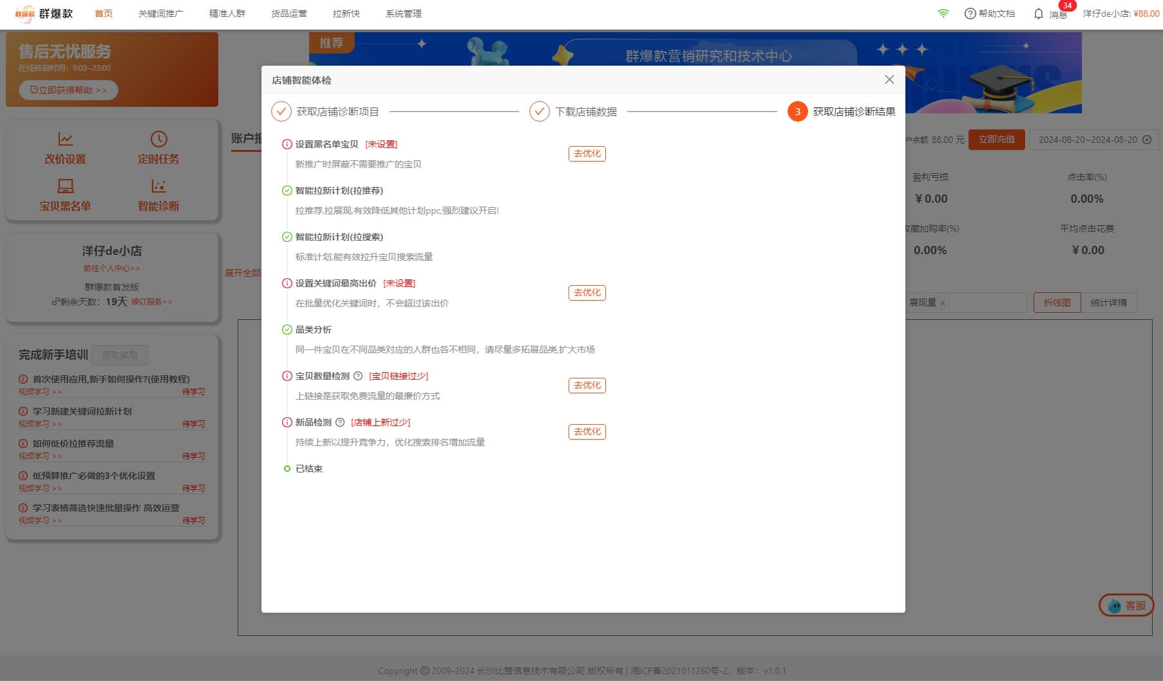This screenshot has width=1163, height=681.
Task: Open 拉新快 menu
Action: point(346,14)
